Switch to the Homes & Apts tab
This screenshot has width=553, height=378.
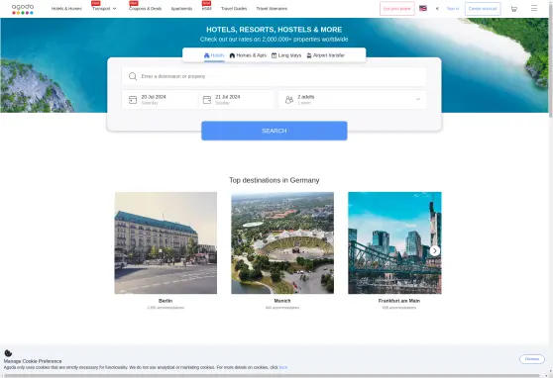click(x=248, y=55)
